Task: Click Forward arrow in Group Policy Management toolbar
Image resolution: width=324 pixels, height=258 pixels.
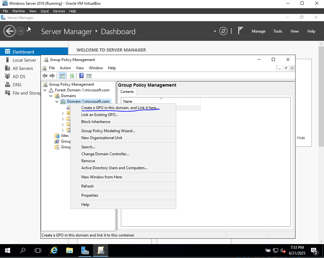Action: 52,76
